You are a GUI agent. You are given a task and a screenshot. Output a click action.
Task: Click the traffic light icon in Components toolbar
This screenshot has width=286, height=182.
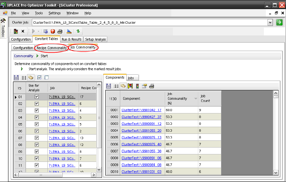click(137, 86)
